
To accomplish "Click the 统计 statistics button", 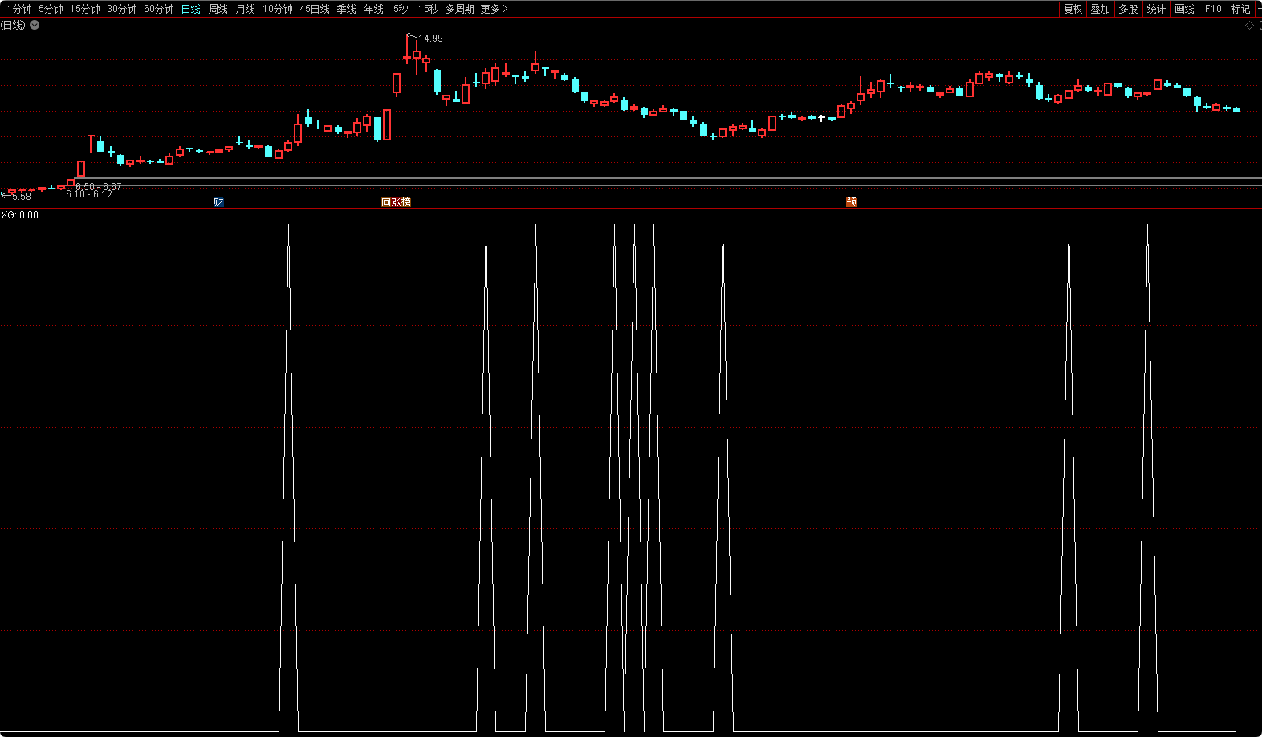I will [1156, 9].
